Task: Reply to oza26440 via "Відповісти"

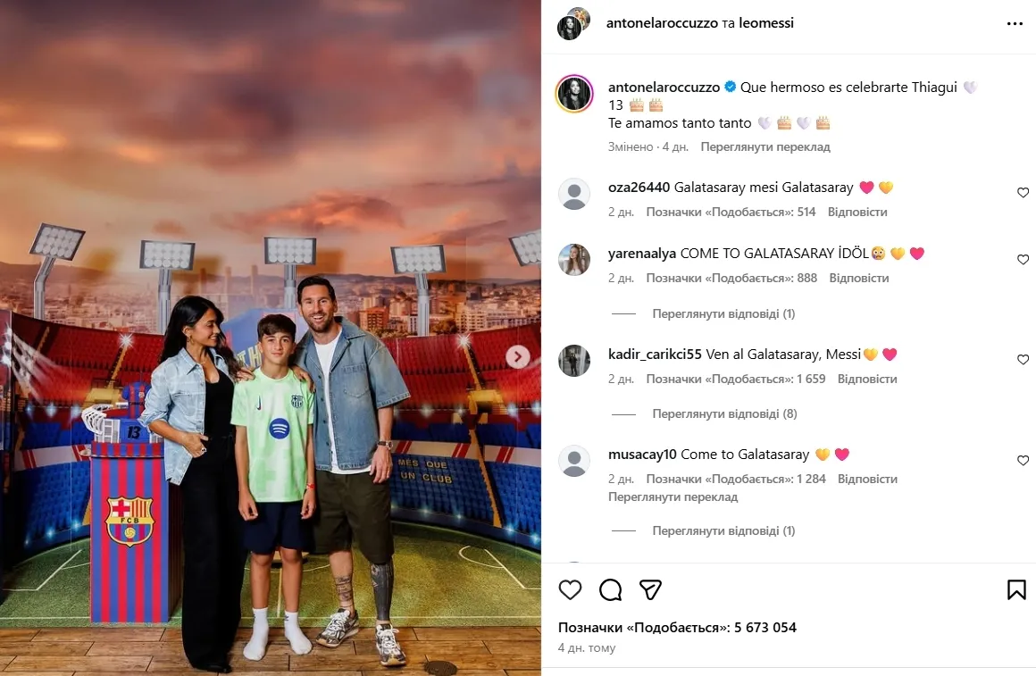Action: (x=857, y=213)
